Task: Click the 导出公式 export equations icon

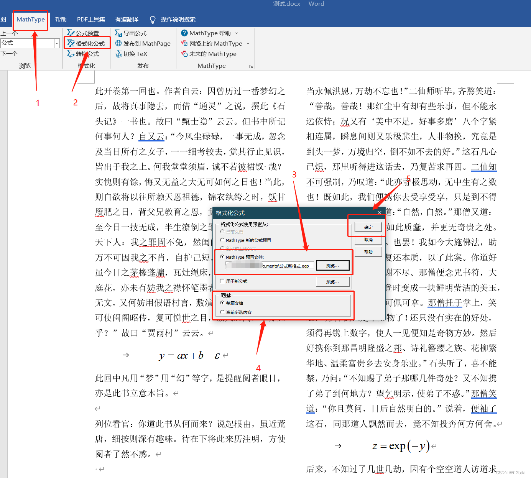Action: 118,33
